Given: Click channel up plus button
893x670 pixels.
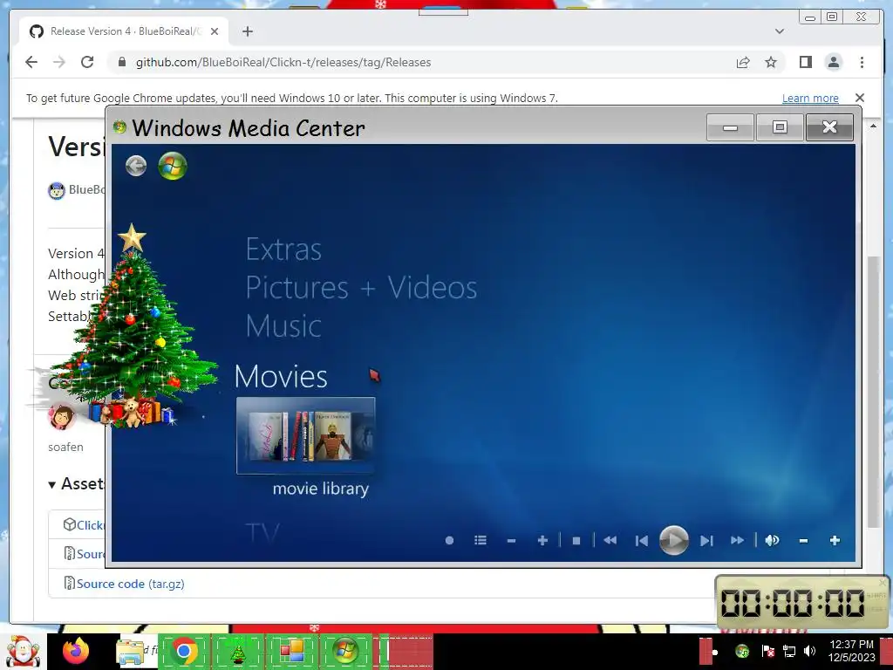Looking at the screenshot, I should coord(542,540).
